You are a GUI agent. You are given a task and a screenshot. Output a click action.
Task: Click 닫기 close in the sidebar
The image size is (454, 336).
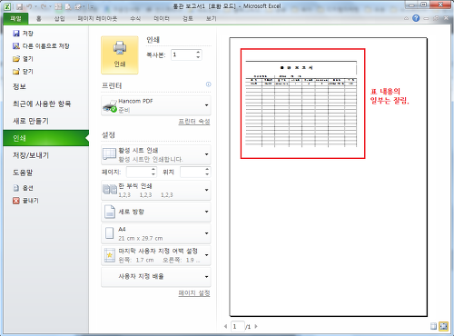[23, 72]
